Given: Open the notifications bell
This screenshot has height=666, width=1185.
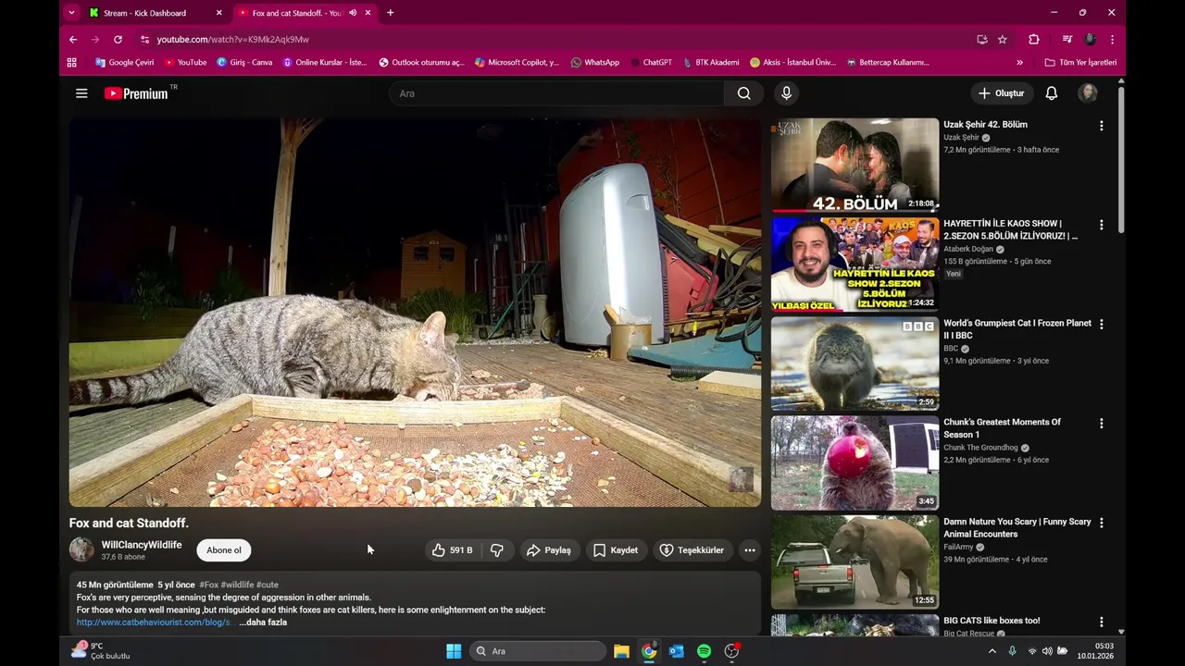Looking at the screenshot, I should tap(1052, 93).
